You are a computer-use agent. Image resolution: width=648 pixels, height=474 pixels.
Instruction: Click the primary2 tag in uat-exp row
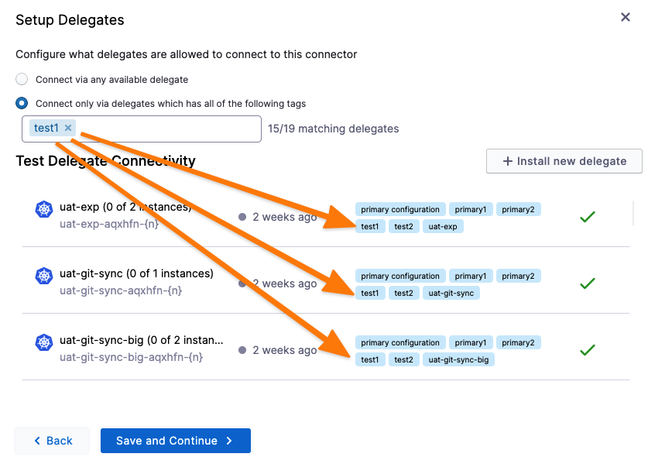point(518,209)
